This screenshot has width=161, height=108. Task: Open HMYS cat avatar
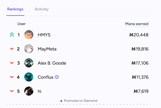[x=29, y=35]
